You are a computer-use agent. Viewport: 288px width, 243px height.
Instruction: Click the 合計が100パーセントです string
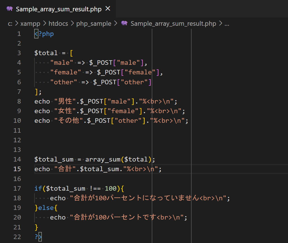tap(127, 218)
